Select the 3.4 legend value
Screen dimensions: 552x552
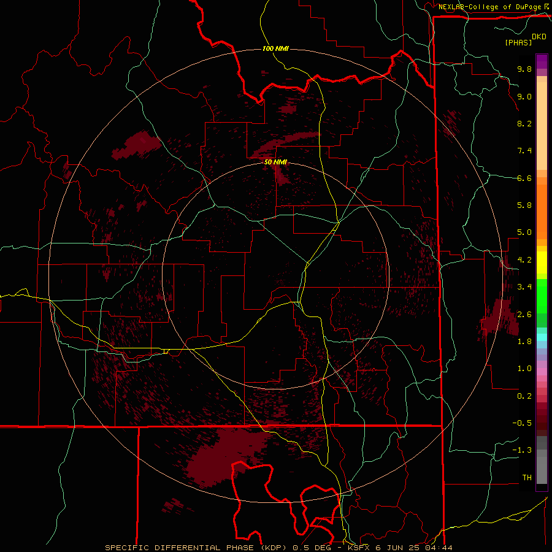[x=524, y=287]
